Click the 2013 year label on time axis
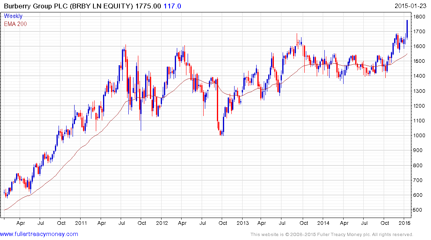Image resolution: width=431 pixels, height=240 pixels. click(x=243, y=223)
